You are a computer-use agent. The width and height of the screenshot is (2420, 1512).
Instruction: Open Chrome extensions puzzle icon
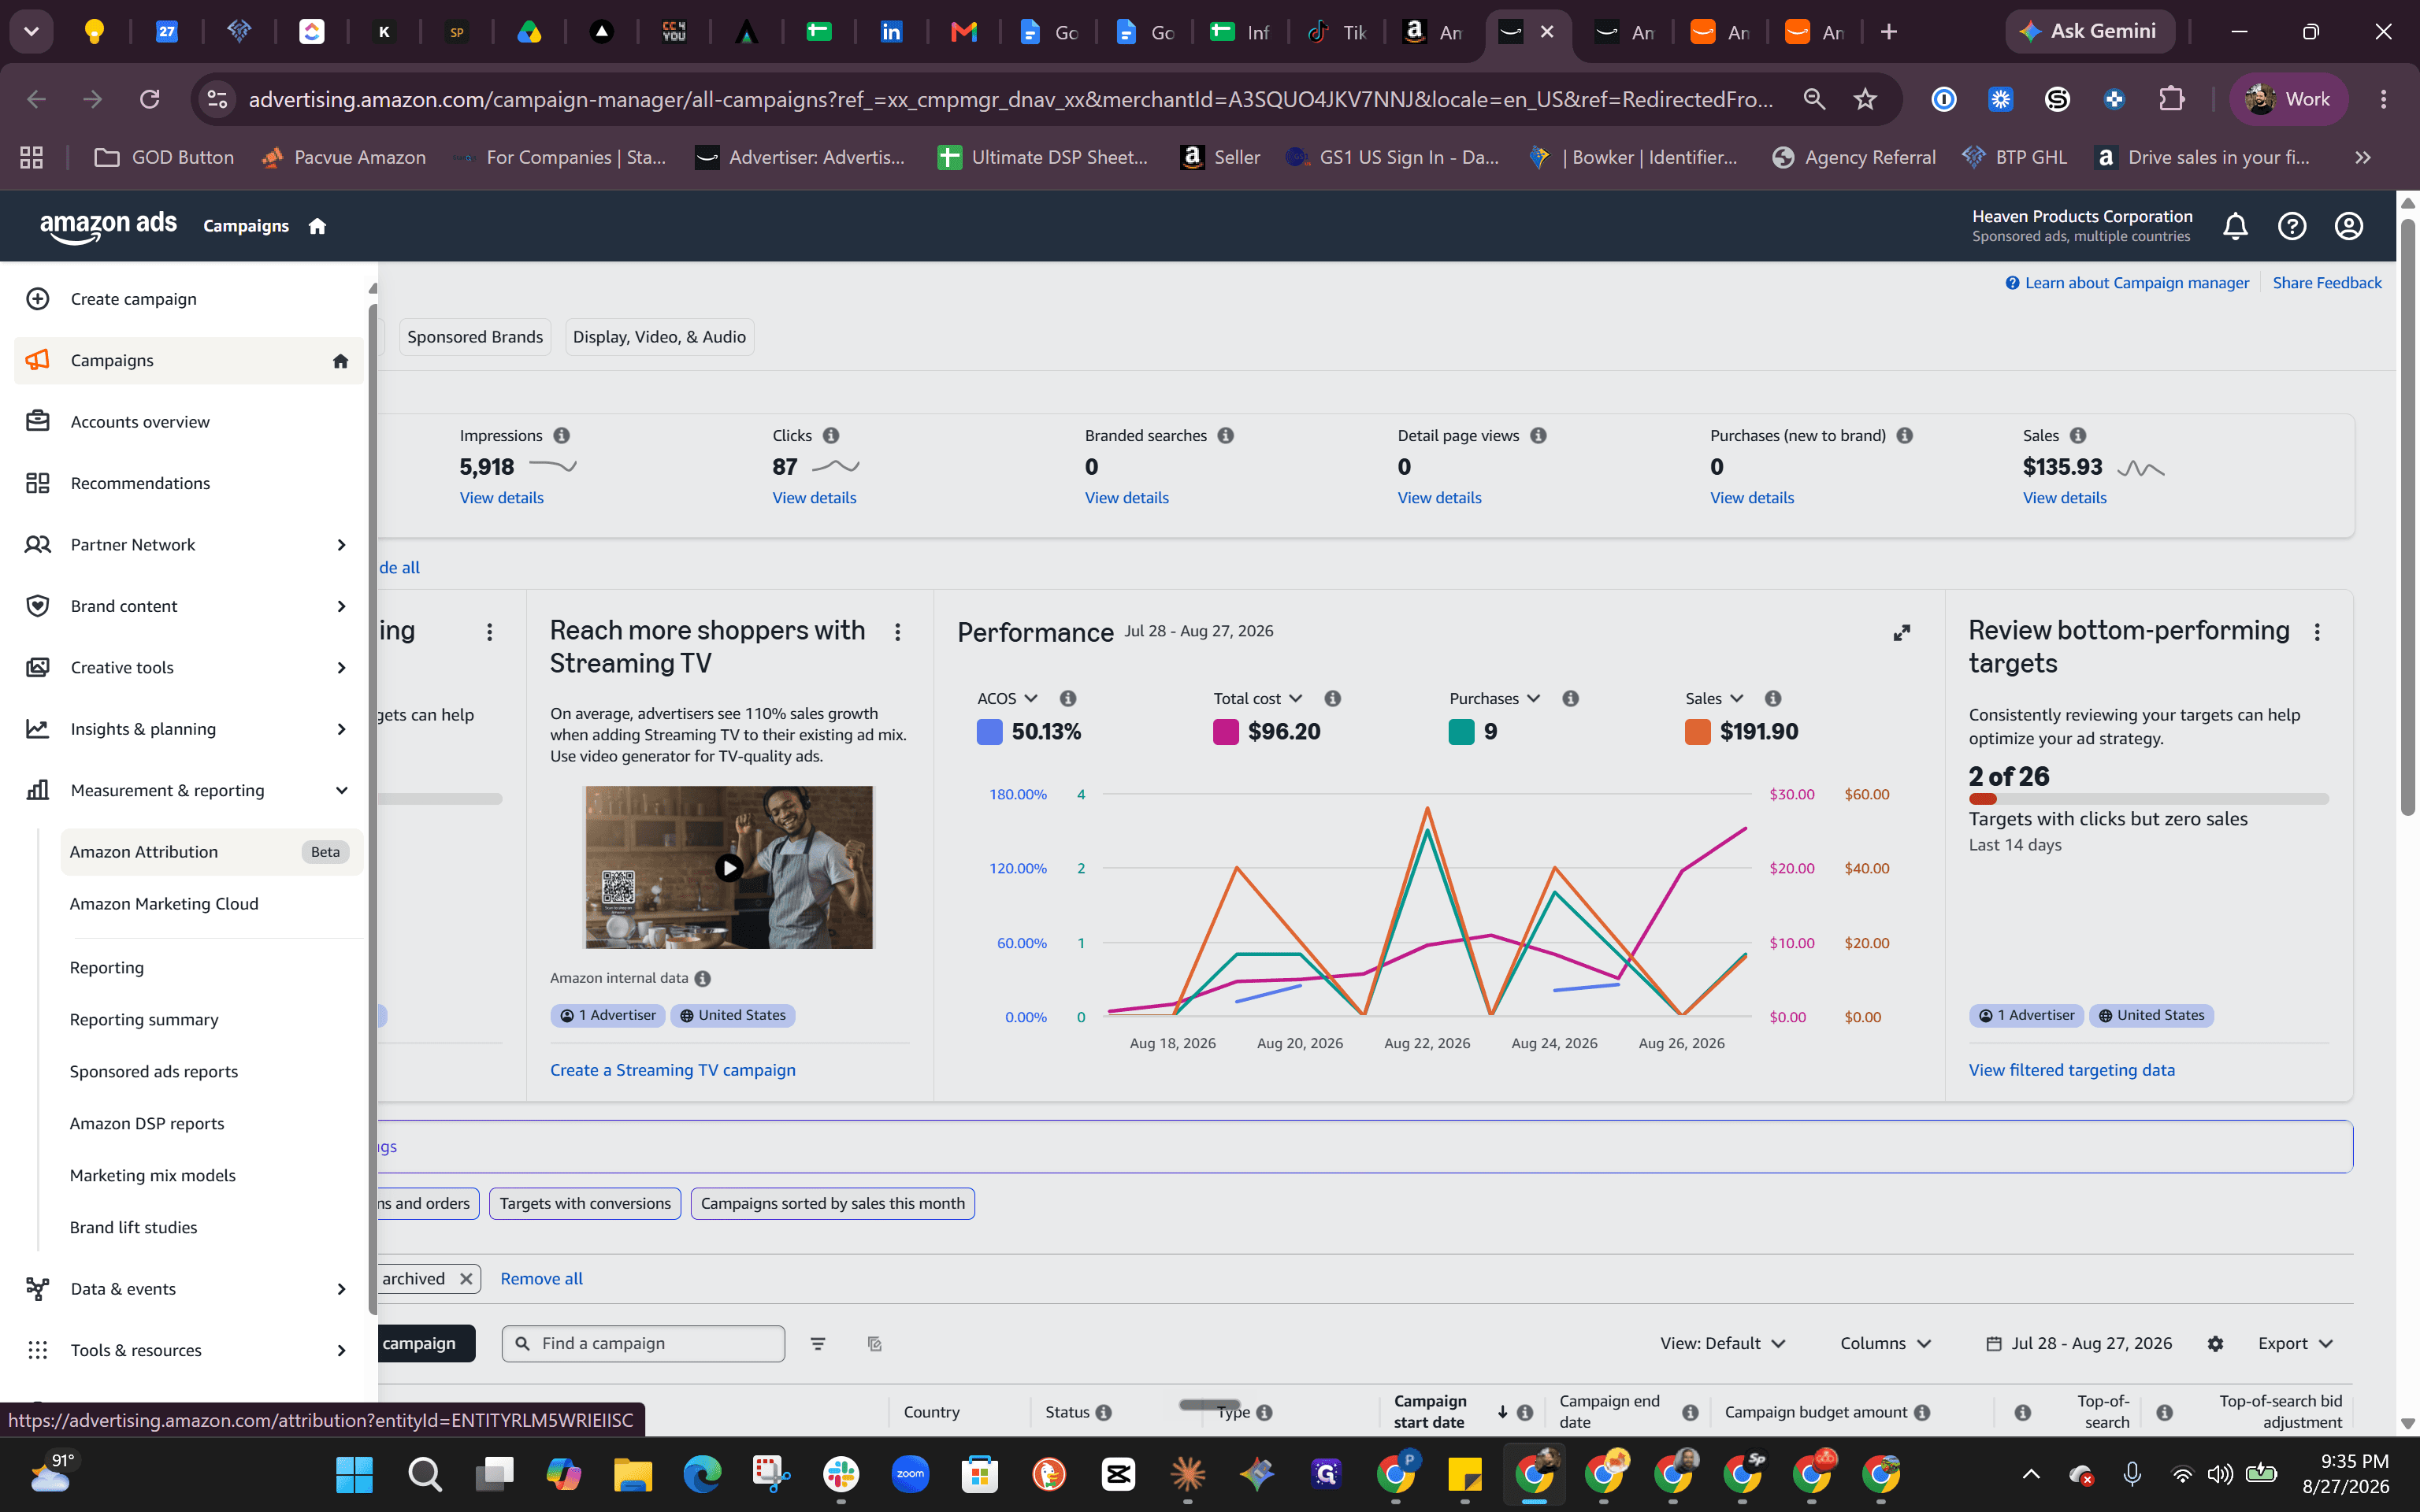2171,99
